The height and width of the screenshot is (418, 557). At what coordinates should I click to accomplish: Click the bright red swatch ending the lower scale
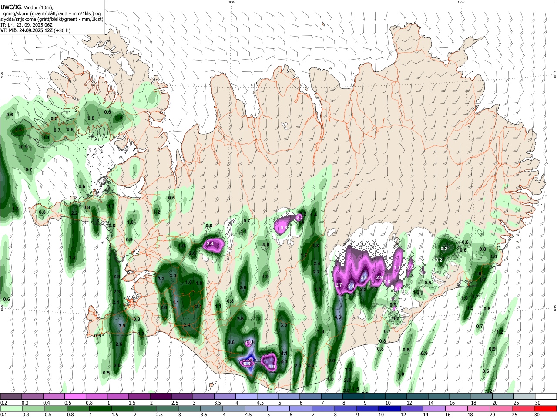pos(545,409)
